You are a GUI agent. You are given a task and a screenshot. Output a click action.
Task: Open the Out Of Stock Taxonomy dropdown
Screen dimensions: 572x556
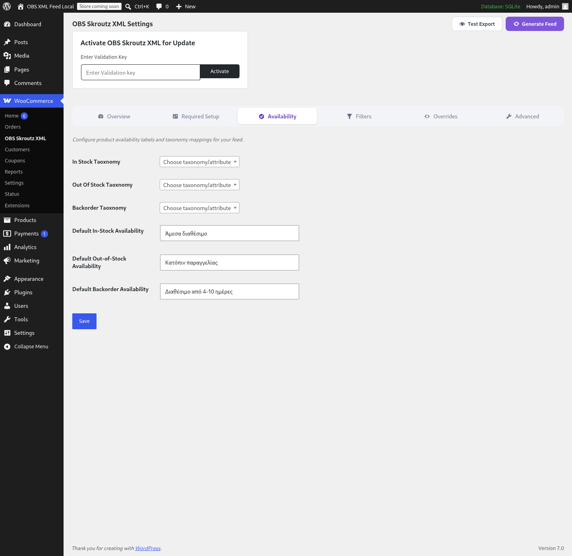[199, 185]
